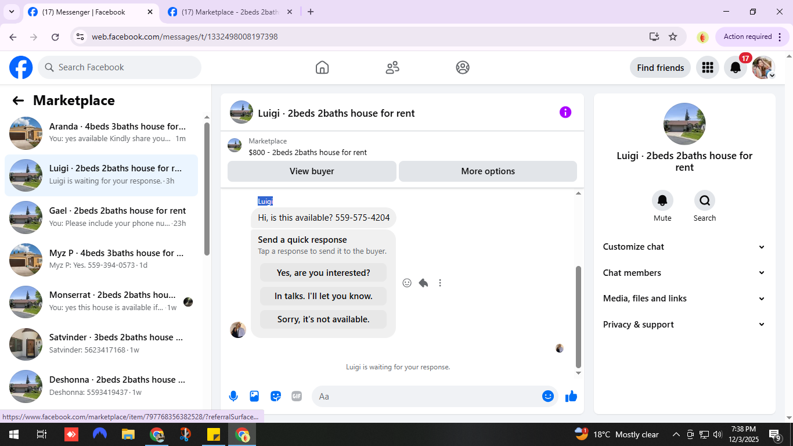Open the $800 2beds 2baths listing link

308,152
